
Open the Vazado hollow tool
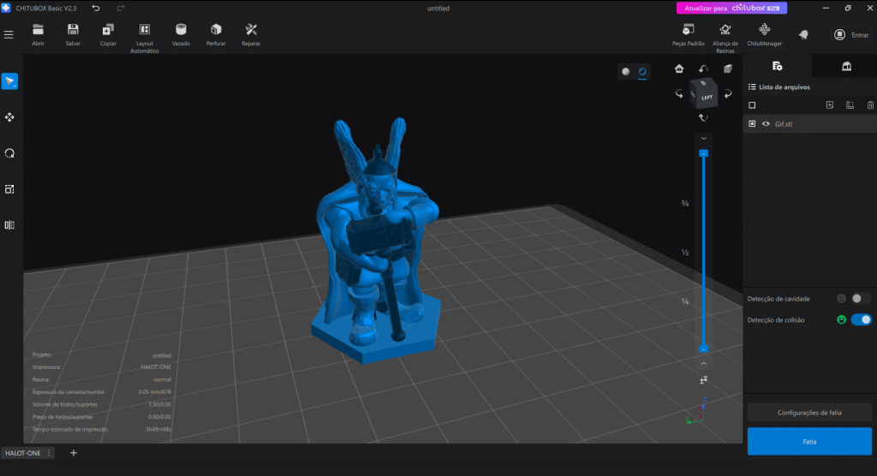pyautogui.click(x=181, y=35)
